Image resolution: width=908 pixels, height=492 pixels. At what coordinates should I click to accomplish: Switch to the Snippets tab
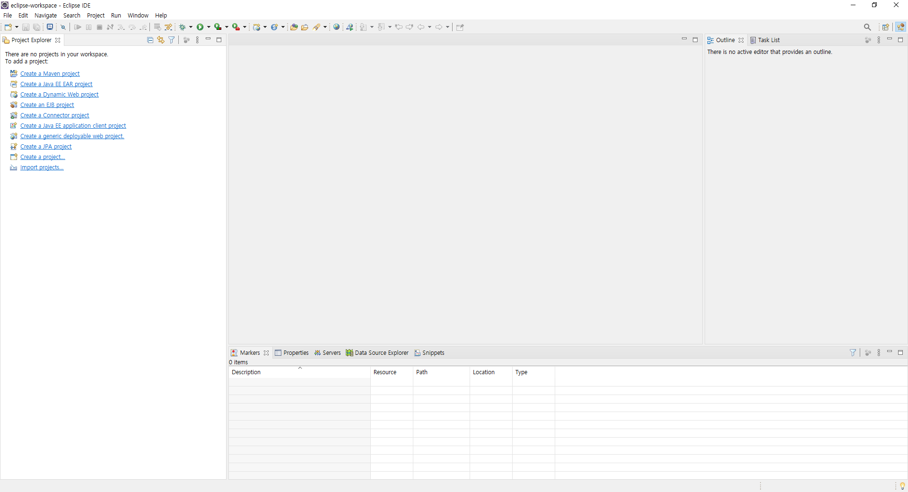[429, 353]
